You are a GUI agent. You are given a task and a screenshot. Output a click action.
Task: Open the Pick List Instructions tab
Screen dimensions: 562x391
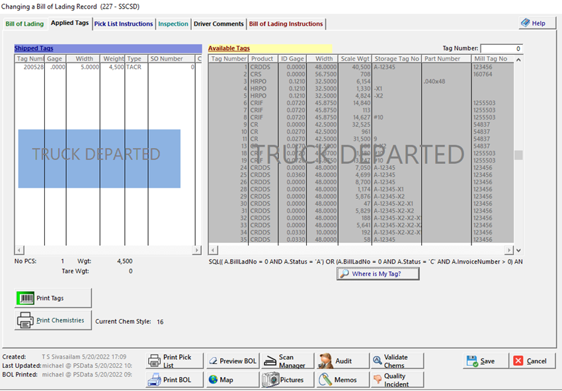pos(123,24)
